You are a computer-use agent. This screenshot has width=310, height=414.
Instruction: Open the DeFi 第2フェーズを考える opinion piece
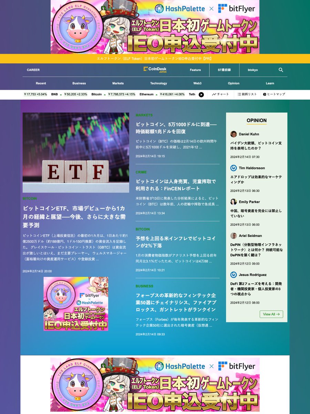point(257,289)
